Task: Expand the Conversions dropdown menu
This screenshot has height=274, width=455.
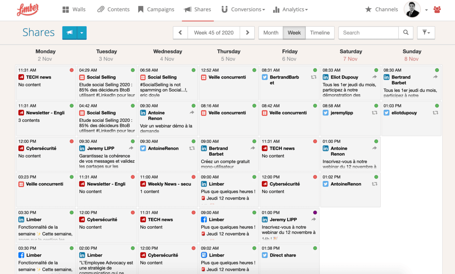Action: (243, 10)
